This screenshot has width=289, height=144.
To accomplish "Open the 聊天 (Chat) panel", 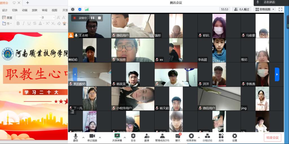I will (178, 137).
